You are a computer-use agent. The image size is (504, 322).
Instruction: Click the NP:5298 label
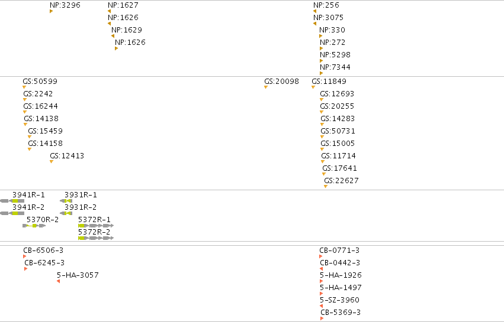click(335, 54)
